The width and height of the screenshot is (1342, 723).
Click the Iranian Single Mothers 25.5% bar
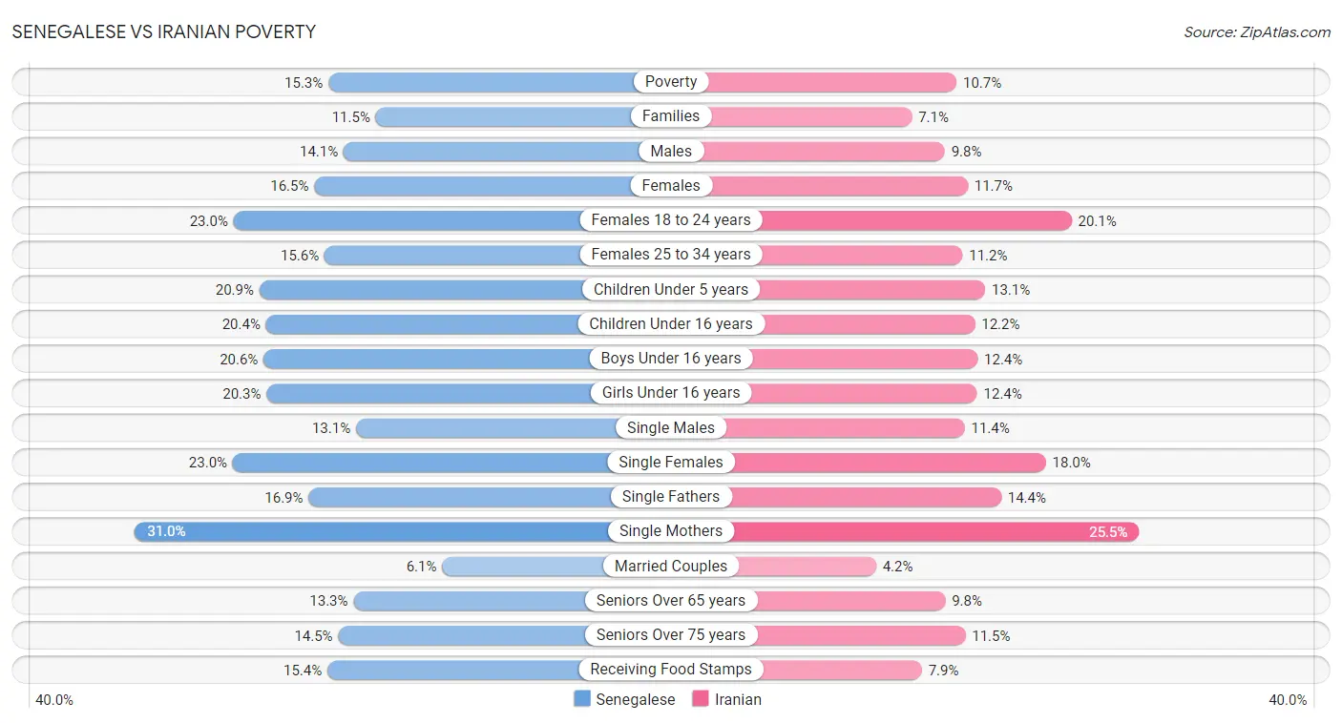coord(905,531)
